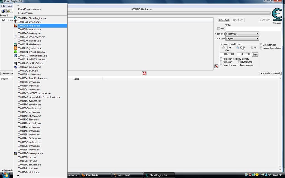Click the Next Scan button
This screenshot has height=178, width=285.
[x=238, y=20]
